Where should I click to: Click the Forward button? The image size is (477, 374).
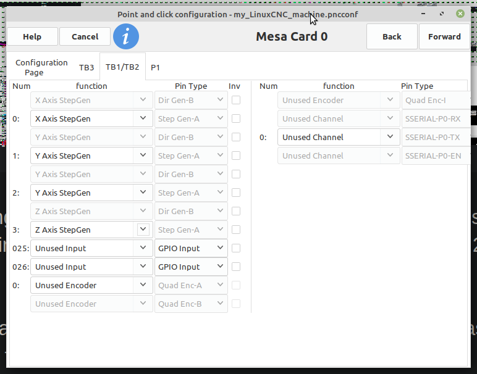point(444,37)
